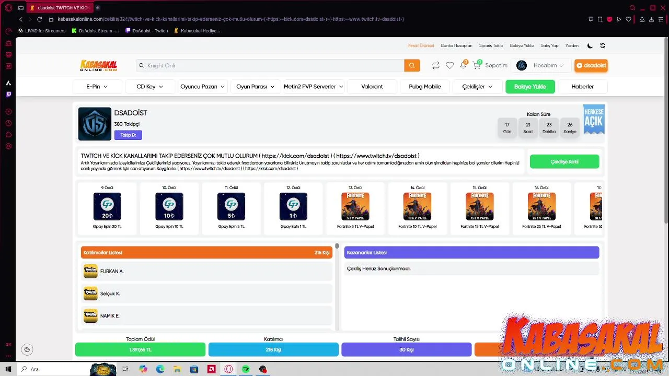Click the Fırsat Ürünleri top link
The image size is (669, 376).
pyautogui.click(x=421, y=45)
